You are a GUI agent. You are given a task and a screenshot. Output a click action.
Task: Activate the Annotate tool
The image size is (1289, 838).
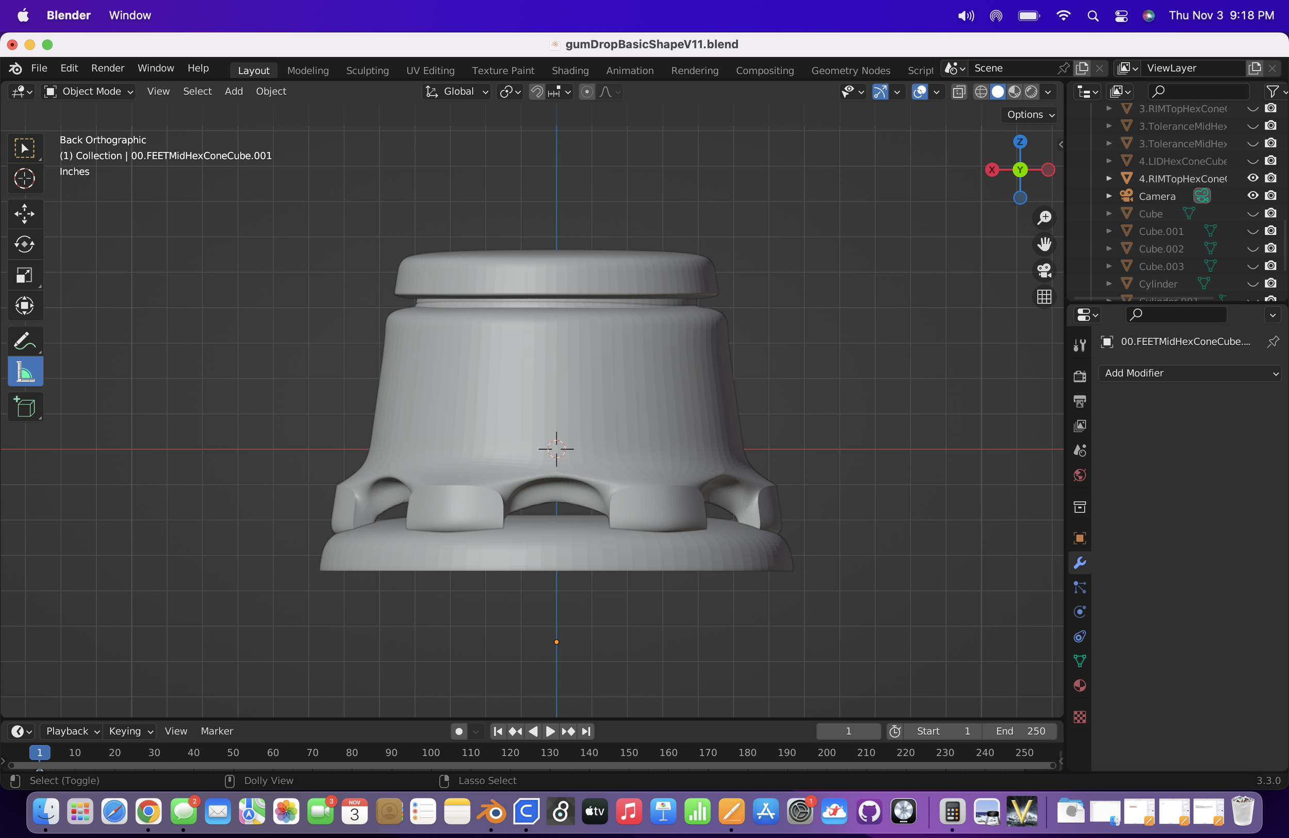tap(24, 341)
